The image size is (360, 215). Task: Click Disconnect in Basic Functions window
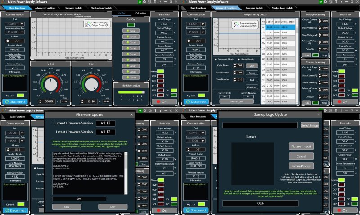click(15, 101)
